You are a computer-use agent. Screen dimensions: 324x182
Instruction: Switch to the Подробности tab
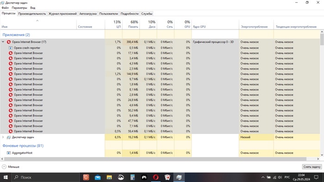pyautogui.click(x=130, y=13)
